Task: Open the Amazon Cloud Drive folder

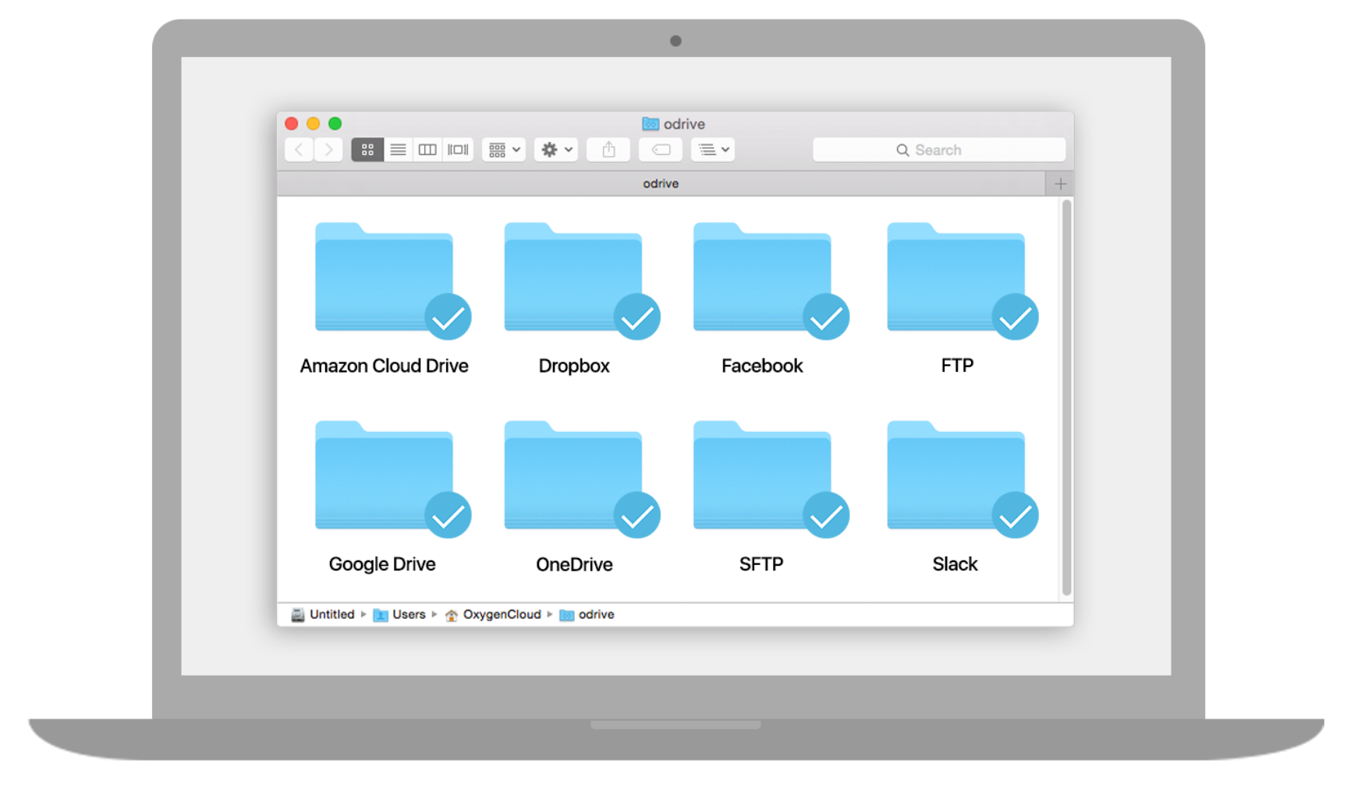Action: [x=384, y=281]
